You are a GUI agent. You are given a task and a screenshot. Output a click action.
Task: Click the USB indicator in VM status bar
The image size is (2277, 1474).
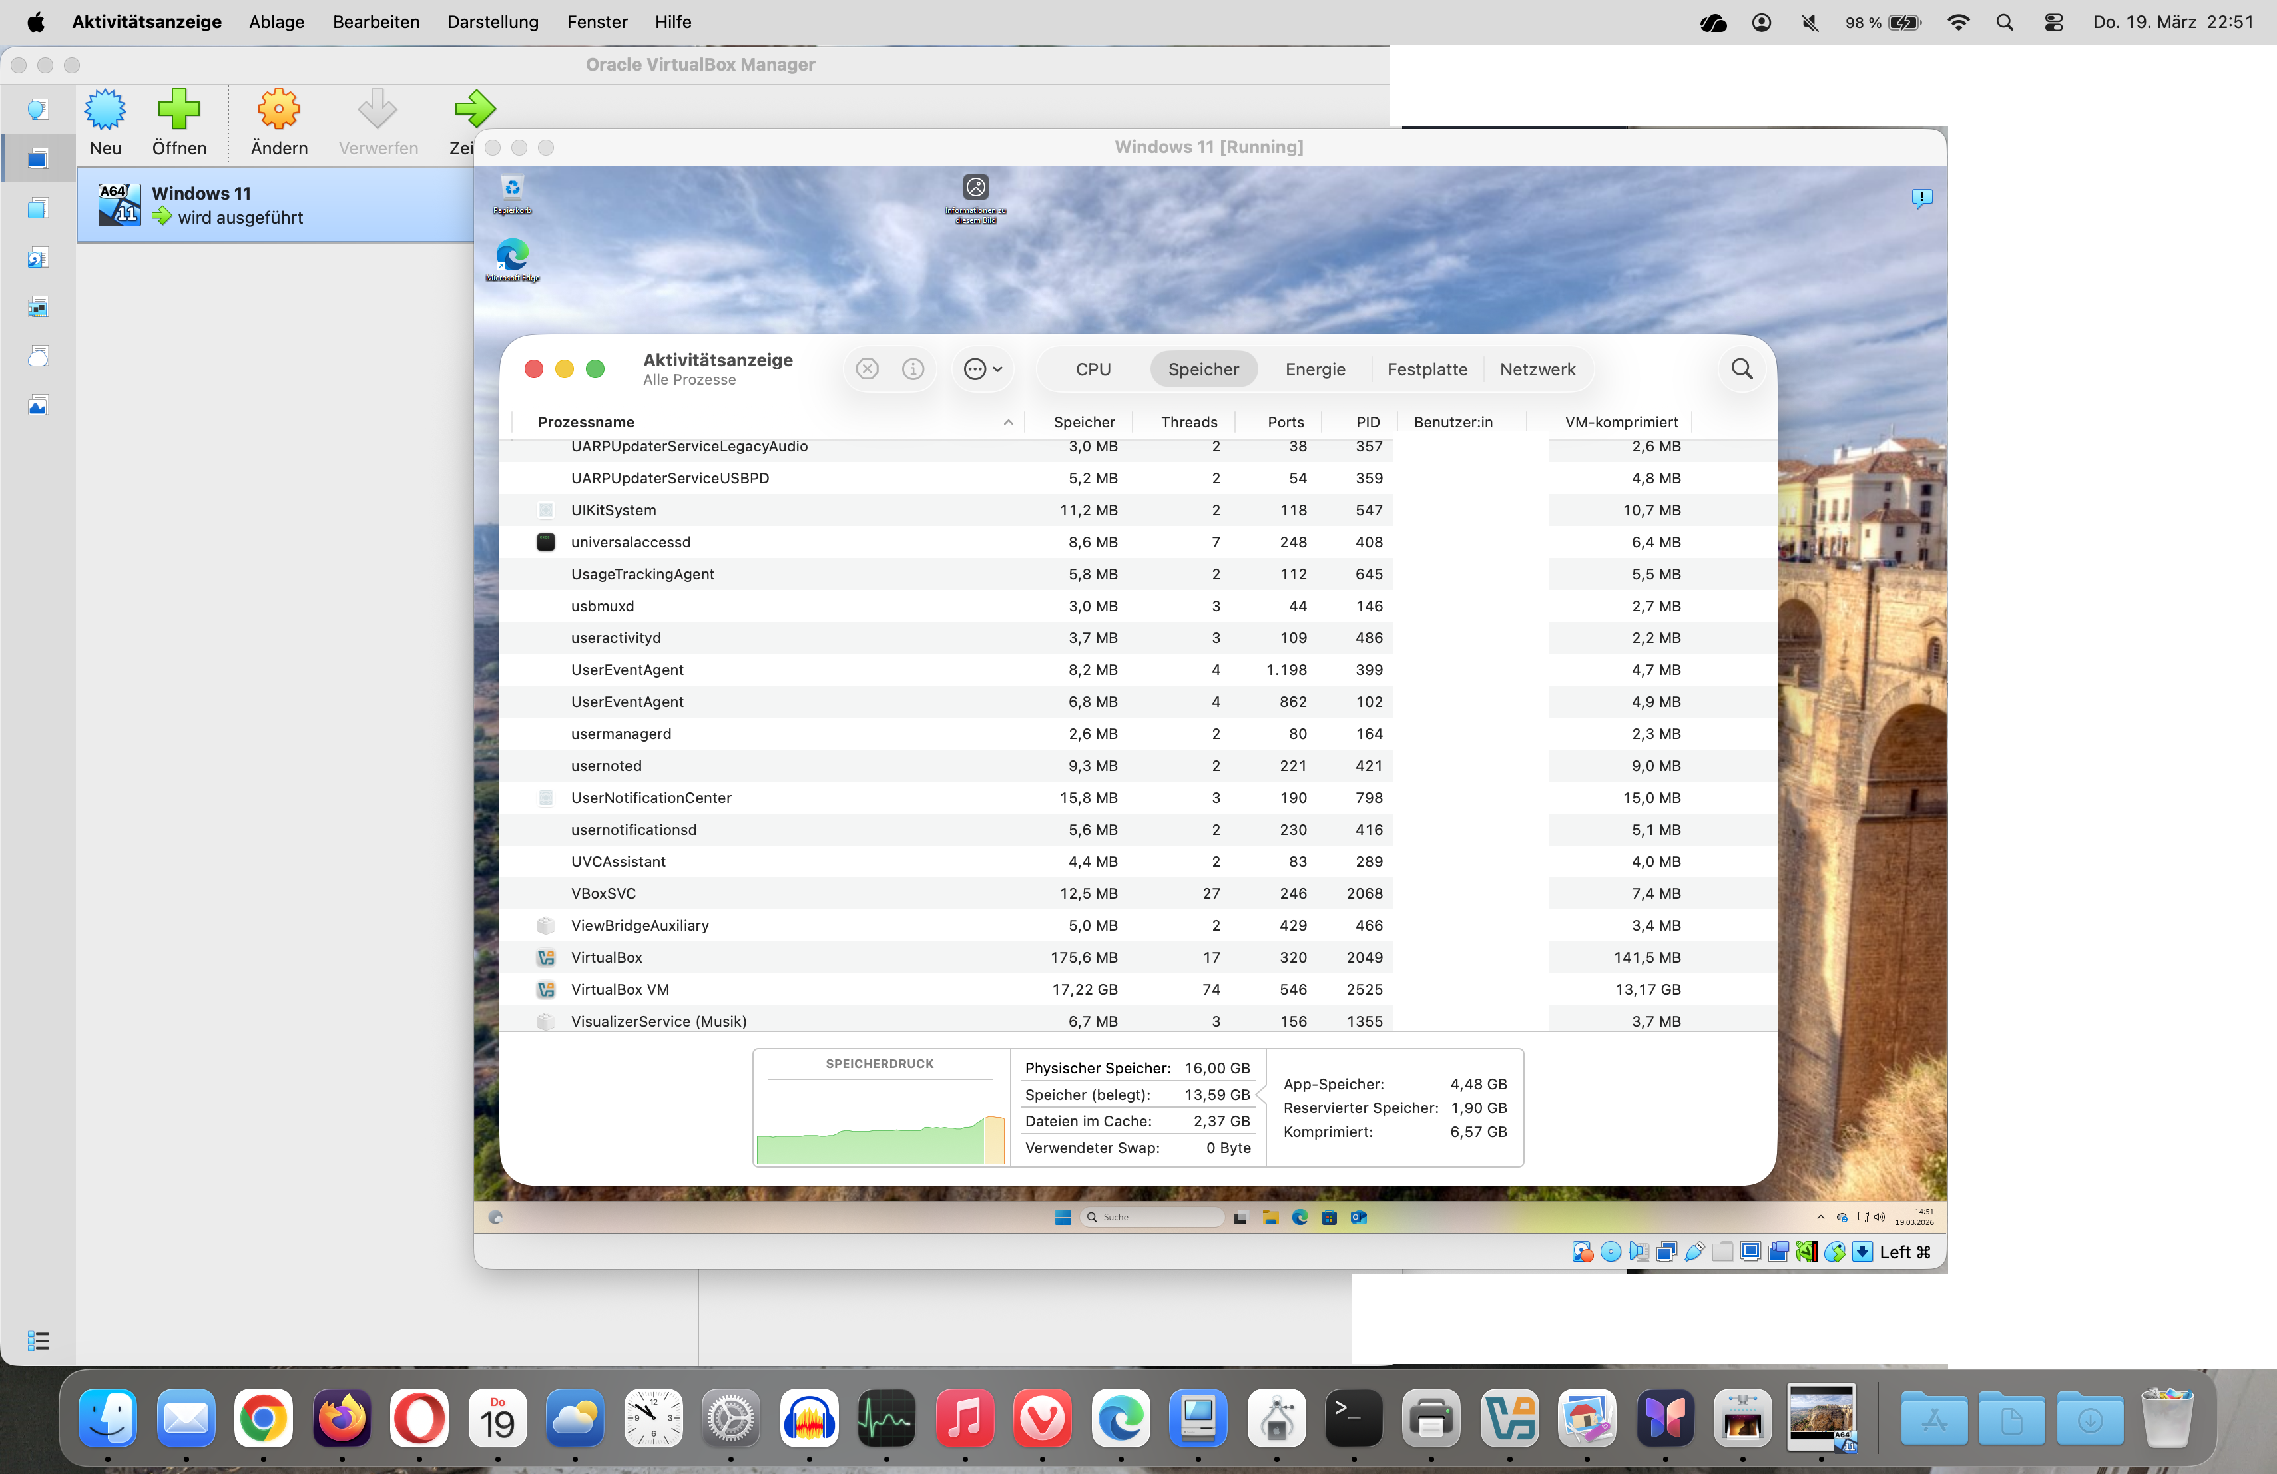[1694, 1252]
